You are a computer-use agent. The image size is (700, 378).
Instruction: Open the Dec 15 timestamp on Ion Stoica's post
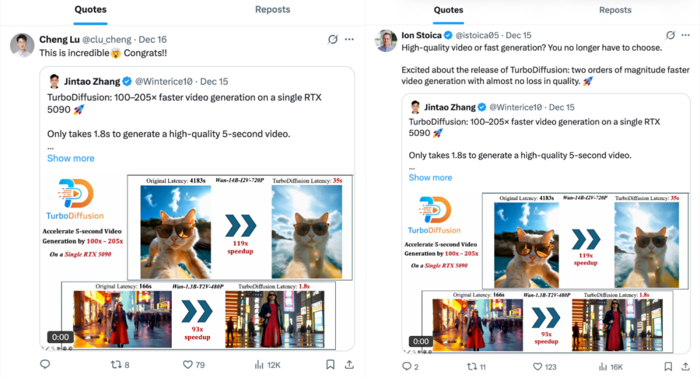click(x=519, y=35)
